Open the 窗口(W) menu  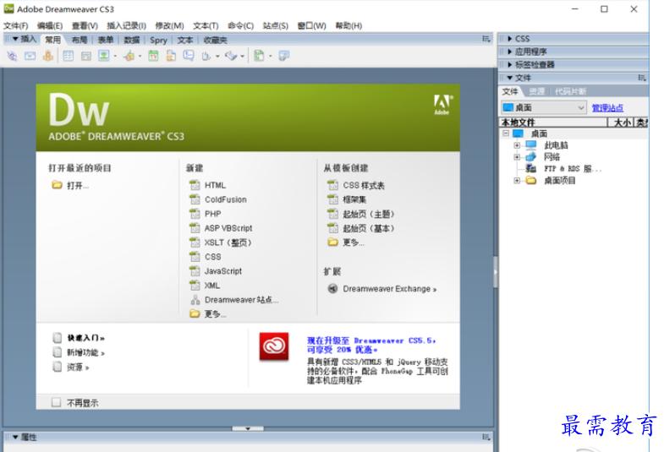point(311,26)
